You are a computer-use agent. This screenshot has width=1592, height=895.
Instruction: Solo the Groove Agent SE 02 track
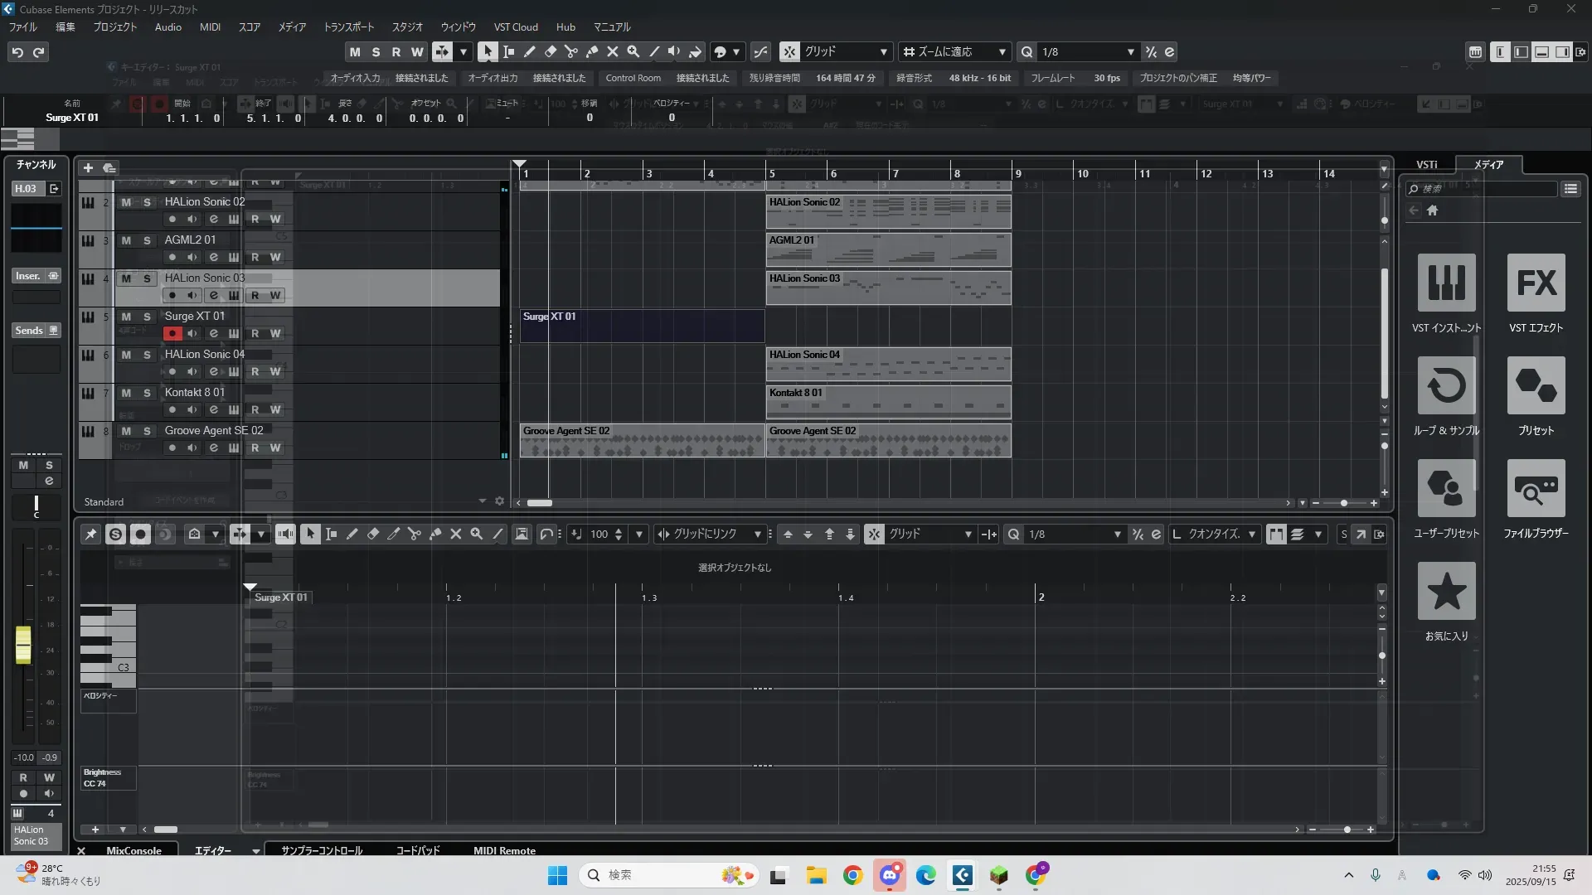[147, 431]
